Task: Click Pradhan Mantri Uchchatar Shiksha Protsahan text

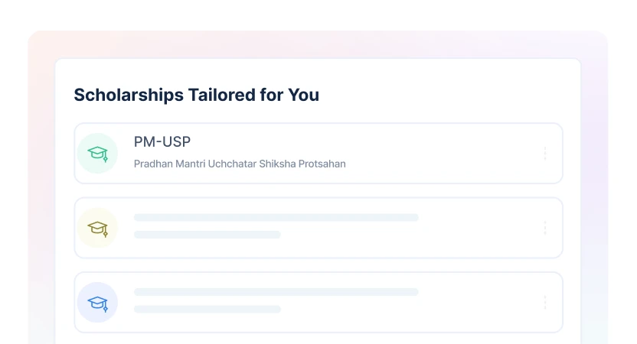Action: [x=240, y=164]
